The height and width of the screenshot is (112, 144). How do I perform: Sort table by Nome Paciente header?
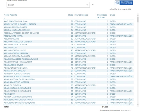(x=10, y=15)
